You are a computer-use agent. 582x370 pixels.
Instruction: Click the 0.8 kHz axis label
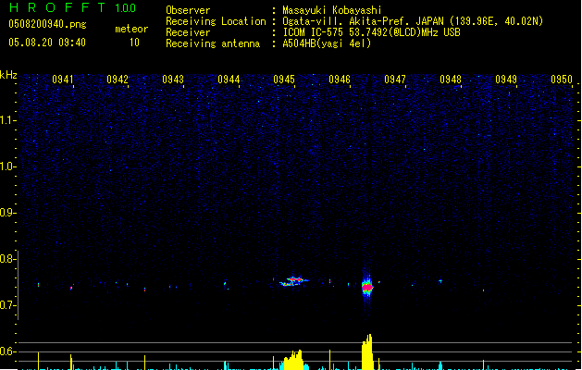pos(8,259)
